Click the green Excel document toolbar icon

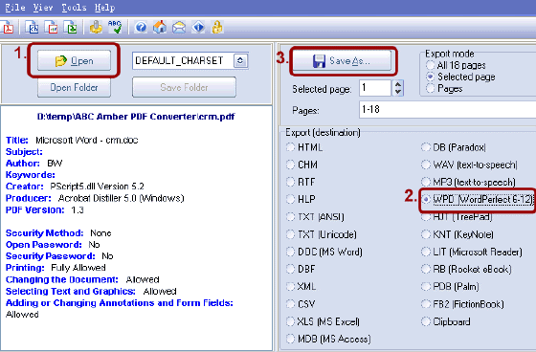(71, 28)
